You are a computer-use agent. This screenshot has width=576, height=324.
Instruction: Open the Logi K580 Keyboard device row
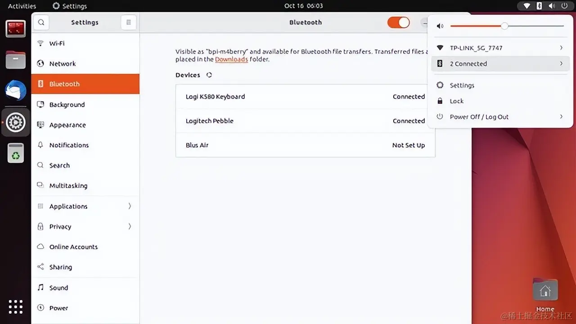click(x=305, y=96)
